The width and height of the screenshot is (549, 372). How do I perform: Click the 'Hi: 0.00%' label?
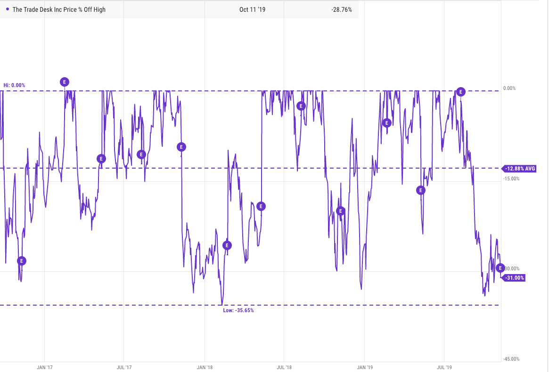tap(14, 85)
